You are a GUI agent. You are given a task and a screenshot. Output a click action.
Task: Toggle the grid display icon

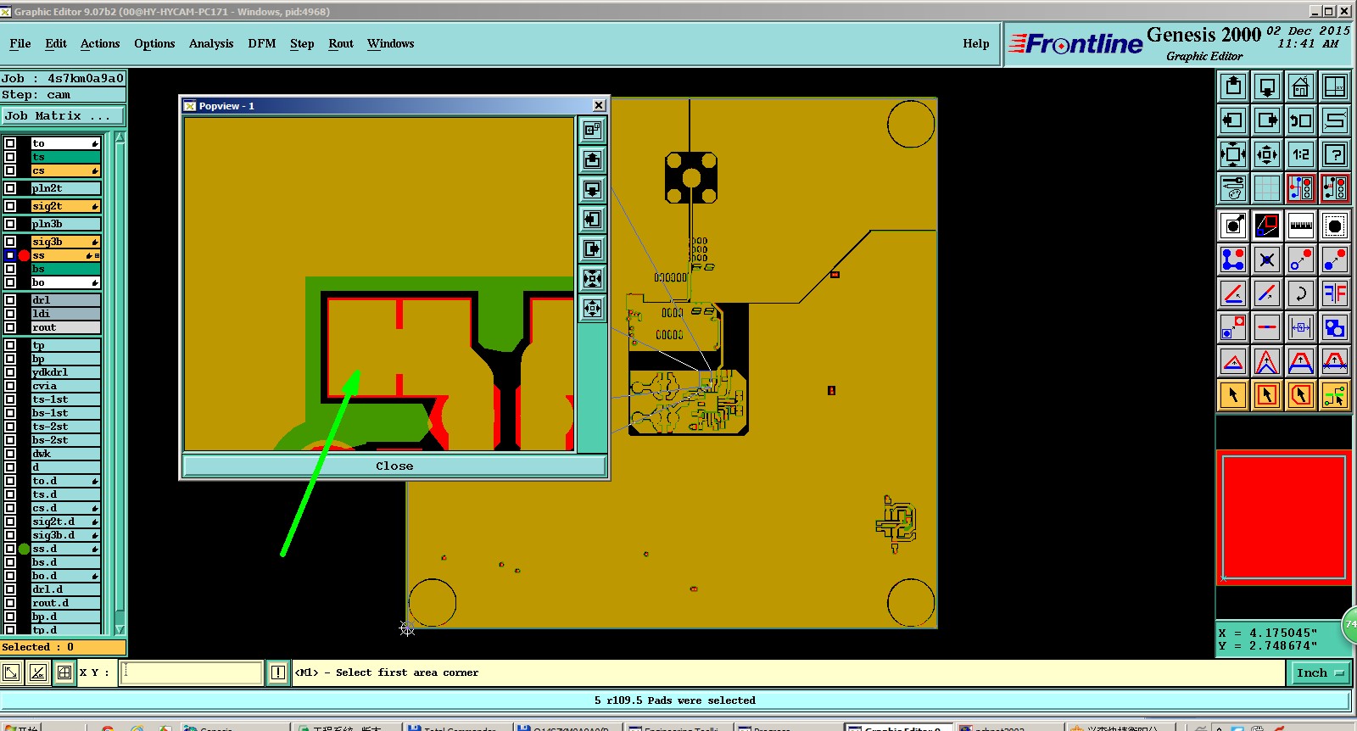click(x=1267, y=188)
